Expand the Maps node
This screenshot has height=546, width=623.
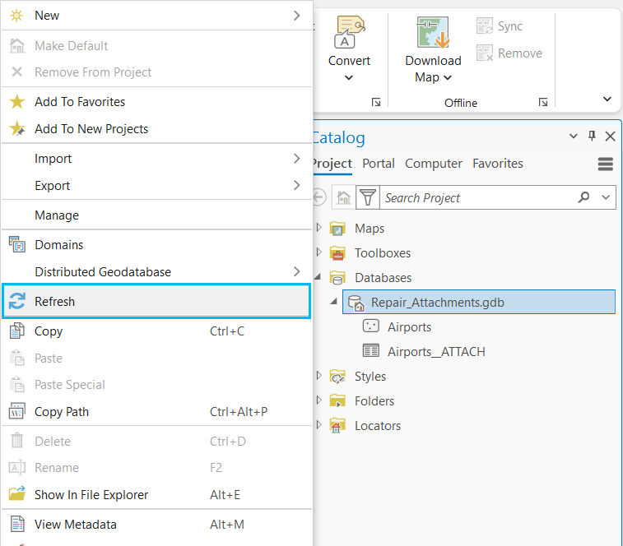(319, 227)
